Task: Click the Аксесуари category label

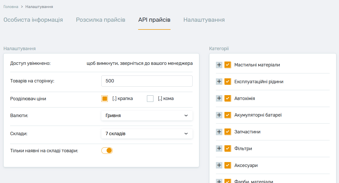Action: point(246,165)
